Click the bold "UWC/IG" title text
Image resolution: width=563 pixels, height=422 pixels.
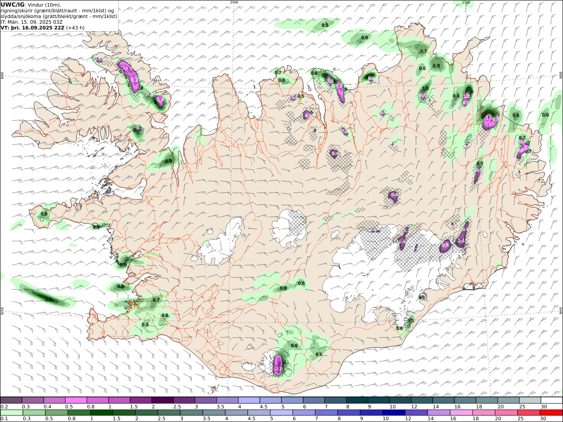pyautogui.click(x=13, y=5)
